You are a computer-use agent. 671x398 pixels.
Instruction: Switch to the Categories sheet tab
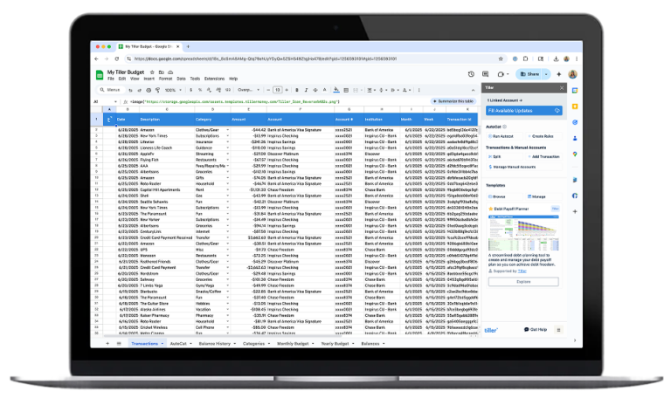[253, 344]
